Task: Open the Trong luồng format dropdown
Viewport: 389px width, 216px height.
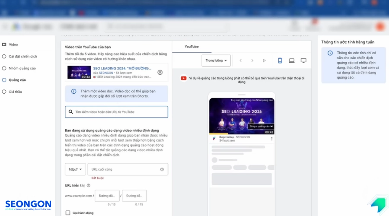Action: [216, 60]
